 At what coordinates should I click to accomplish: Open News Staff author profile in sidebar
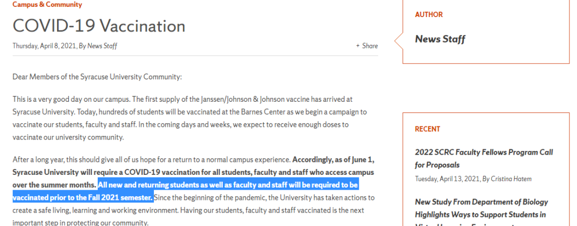coord(440,39)
